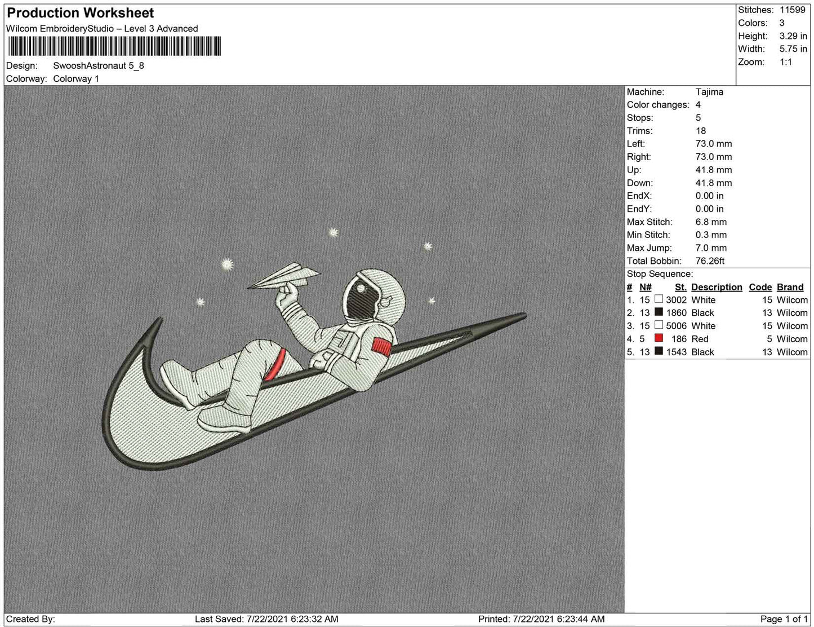
Task: Click the black swatch for thread 1860
Action: pyautogui.click(x=659, y=312)
